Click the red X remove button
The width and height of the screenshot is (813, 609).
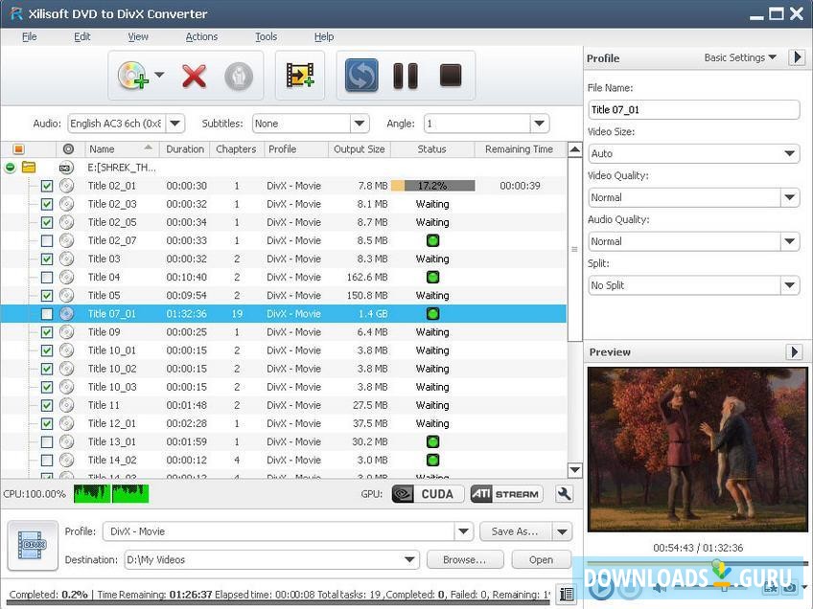(194, 77)
